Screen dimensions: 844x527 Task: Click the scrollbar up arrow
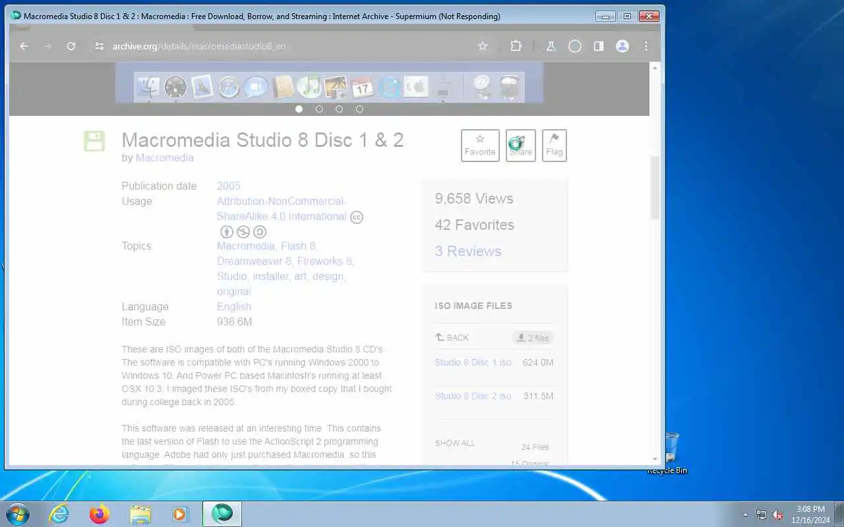[655, 68]
